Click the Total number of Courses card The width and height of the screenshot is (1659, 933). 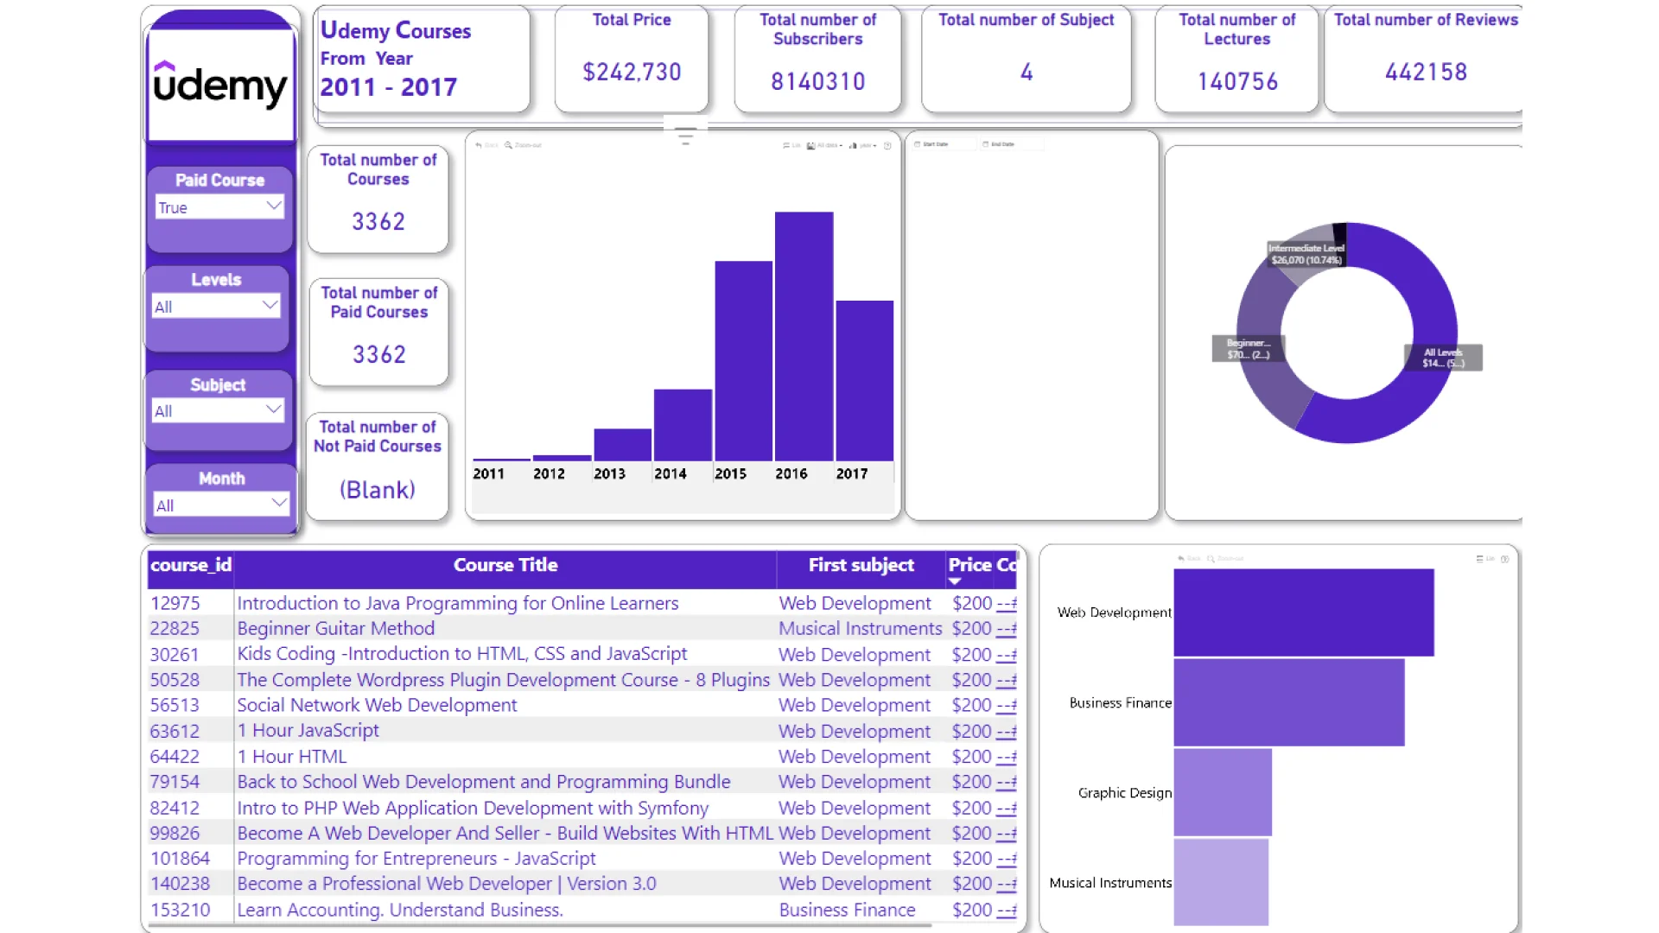[378, 199]
